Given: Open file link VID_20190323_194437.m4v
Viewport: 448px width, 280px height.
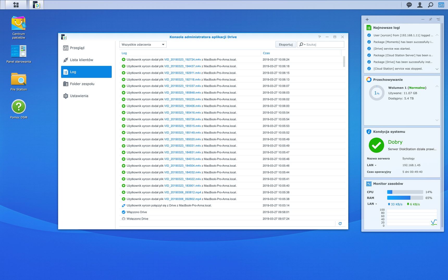Looking at the screenshot, I should tap(183, 66).
